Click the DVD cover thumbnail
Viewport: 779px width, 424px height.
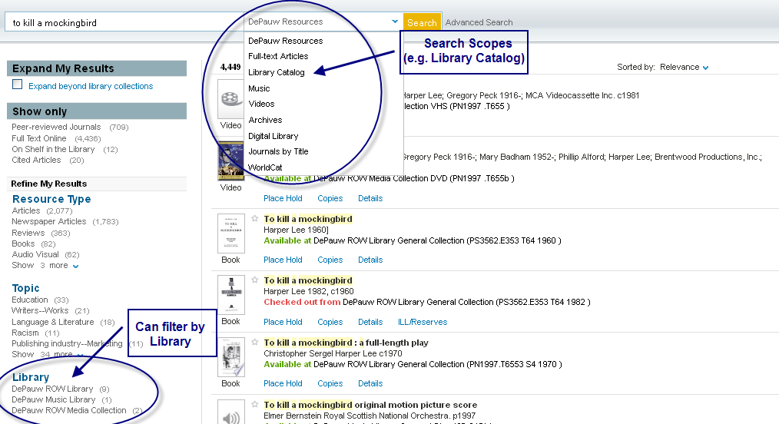point(230,161)
